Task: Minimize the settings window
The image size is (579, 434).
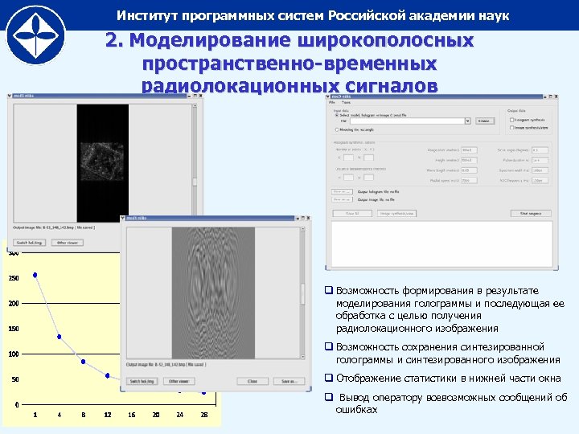Action: click(544, 96)
